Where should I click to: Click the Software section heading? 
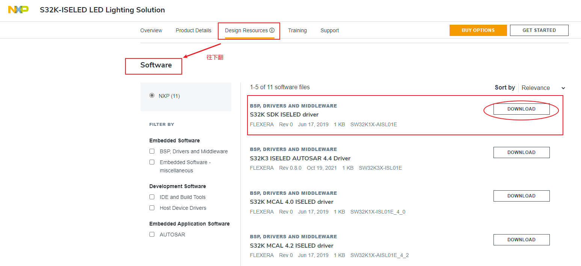pyautogui.click(x=156, y=65)
